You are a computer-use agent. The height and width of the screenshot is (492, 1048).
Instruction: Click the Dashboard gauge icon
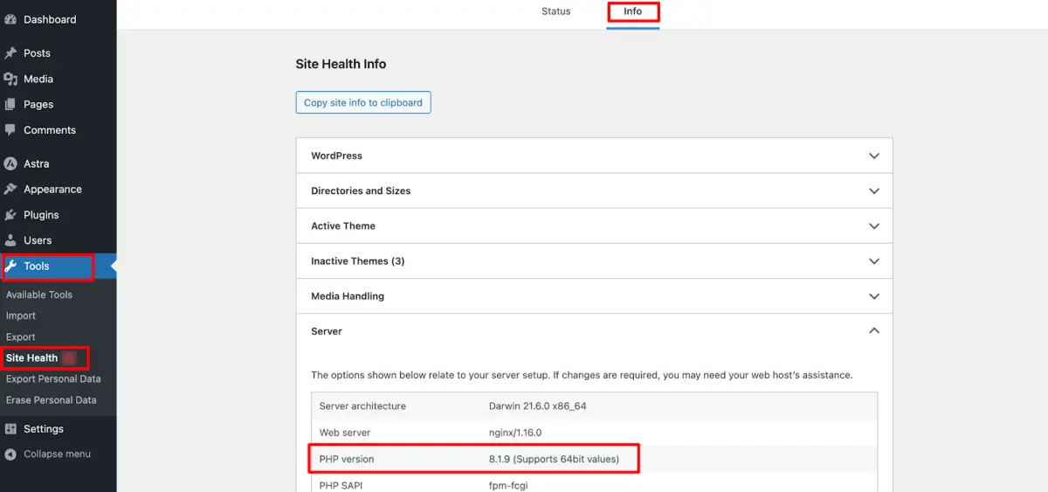click(10, 19)
